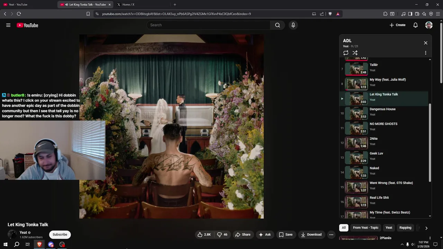Open the Yeat channel name link
The height and width of the screenshot is (249, 443).
23,232
